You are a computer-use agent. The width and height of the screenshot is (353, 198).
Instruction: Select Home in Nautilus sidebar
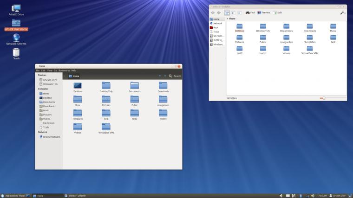pos(44,94)
